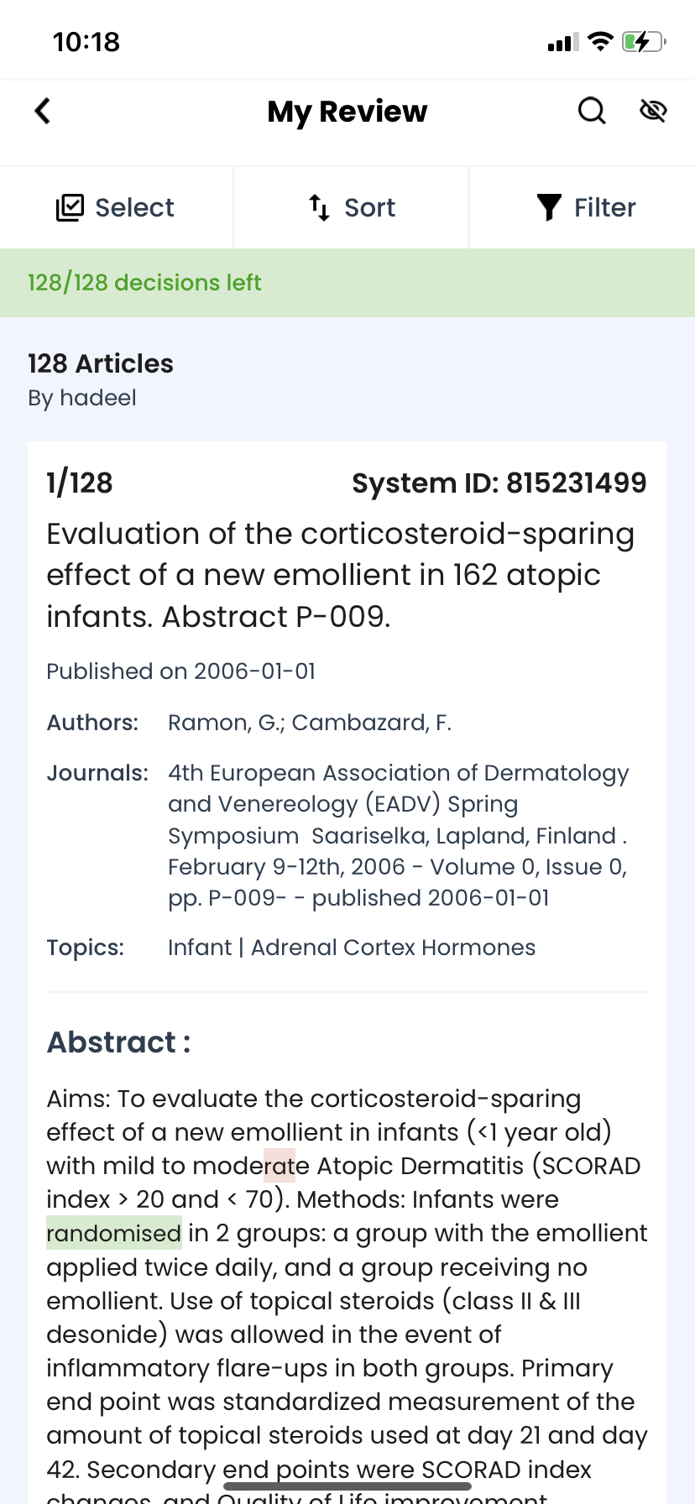Tap the Wi-Fi status icon
This screenshot has height=1504, width=695.
click(x=600, y=41)
